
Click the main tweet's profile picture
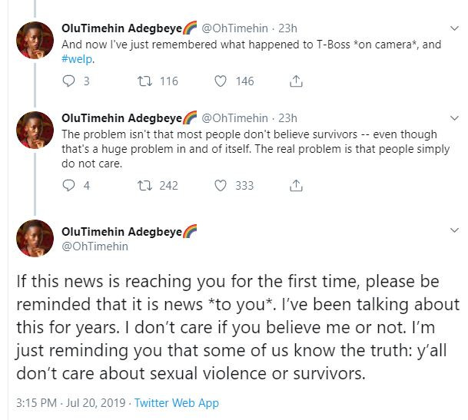pyautogui.click(x=35, y=238)
